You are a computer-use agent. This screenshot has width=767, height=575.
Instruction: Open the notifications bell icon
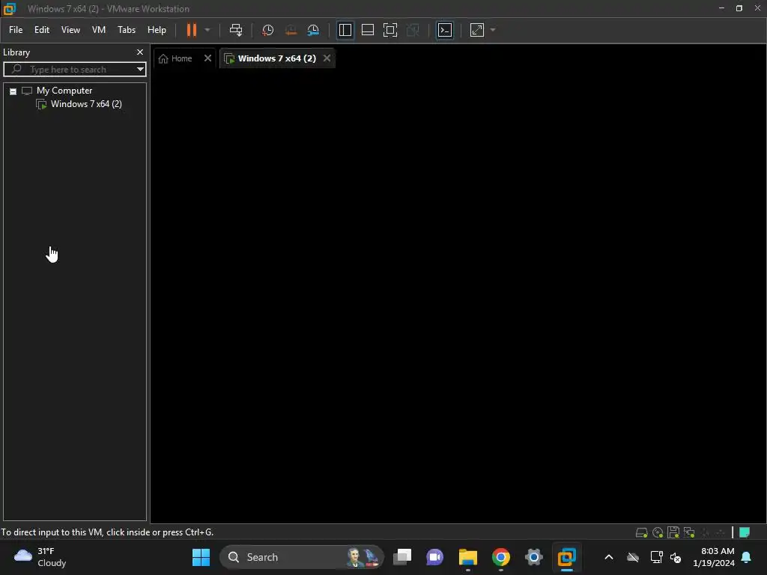click(x=747, y=557)
